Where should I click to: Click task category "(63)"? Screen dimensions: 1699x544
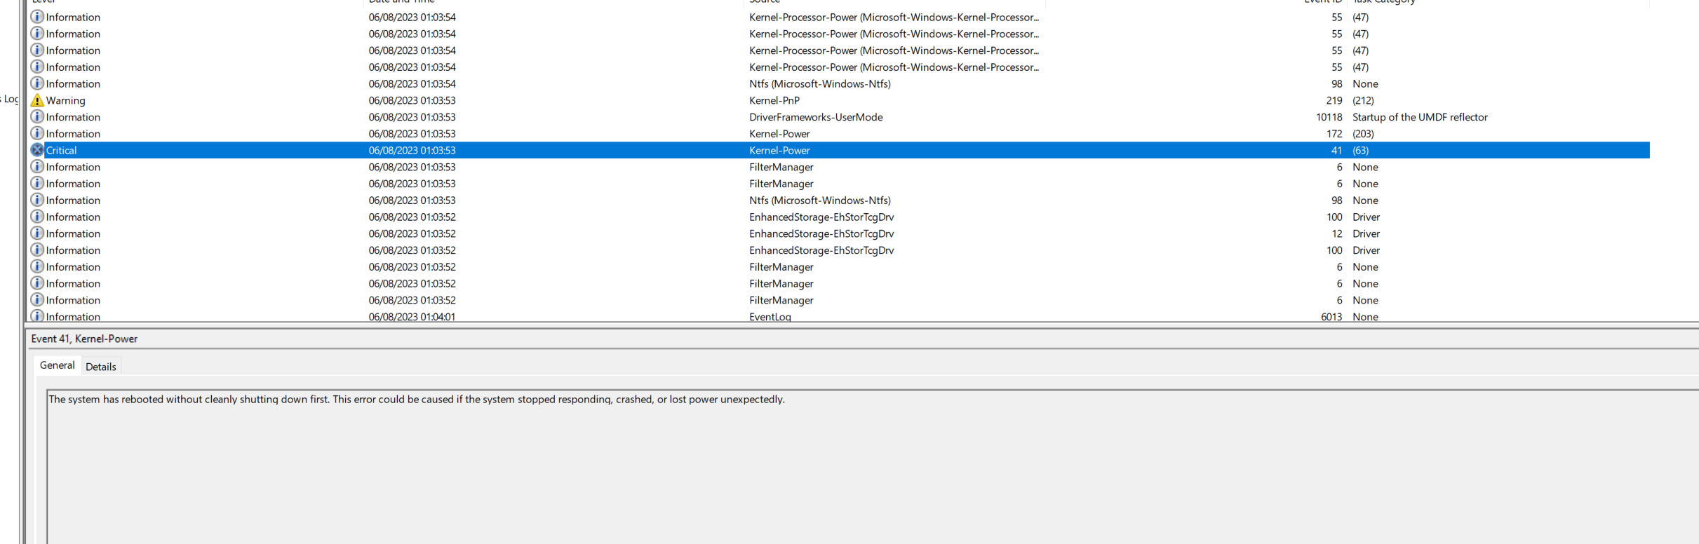(1360, 150)
